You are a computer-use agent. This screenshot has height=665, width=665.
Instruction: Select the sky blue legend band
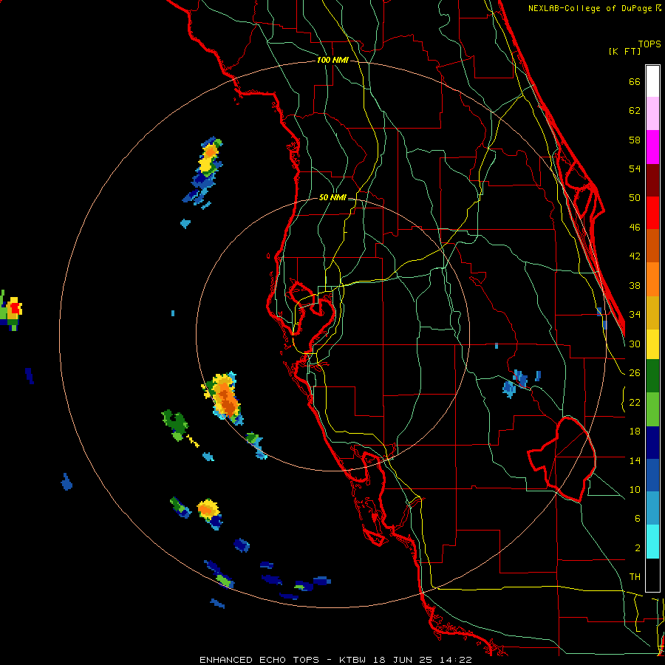(x=652, y=508)
